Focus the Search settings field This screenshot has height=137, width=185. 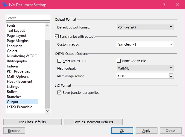click(x=28, y=18)
